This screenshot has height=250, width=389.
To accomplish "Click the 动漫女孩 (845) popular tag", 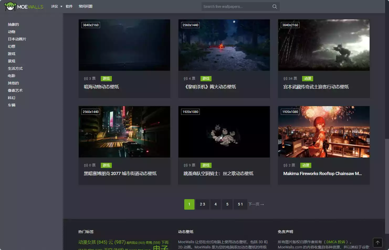I will pyautogui.click(x=93, y=242).
